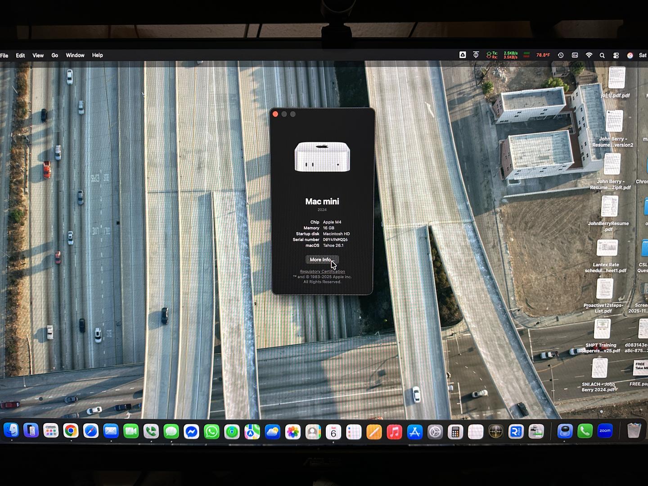Open Time Machine menu bar icon
Image resolution: width=648 pixels, height=486 pixels.
point(561,55)
